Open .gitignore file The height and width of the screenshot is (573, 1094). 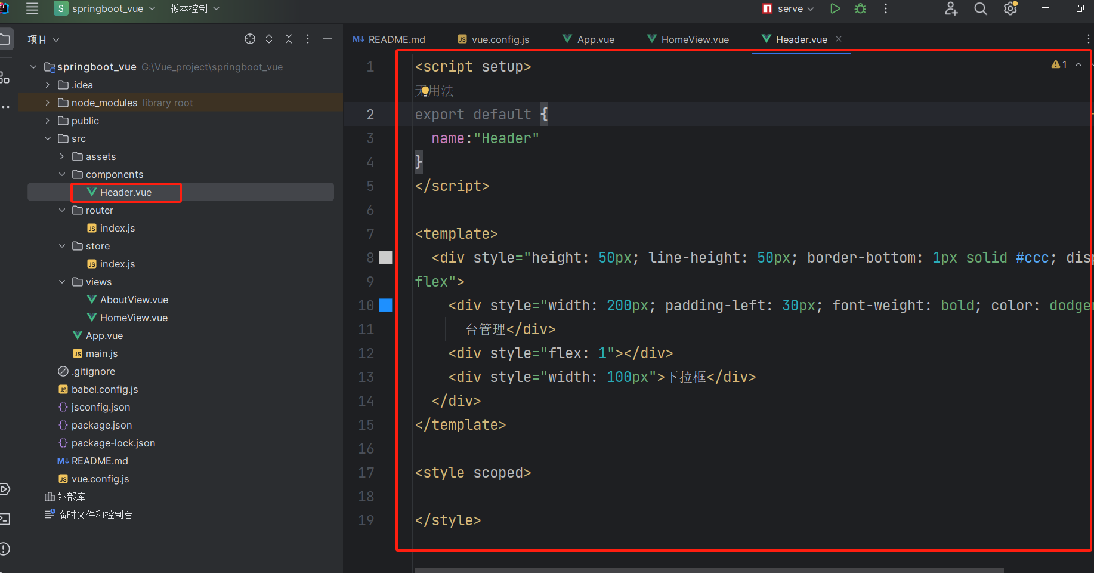coord(86,371)
